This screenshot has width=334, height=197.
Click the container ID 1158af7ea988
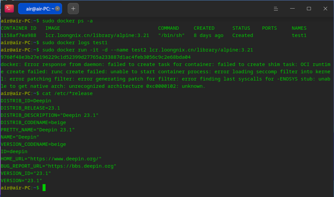point(18,35)
